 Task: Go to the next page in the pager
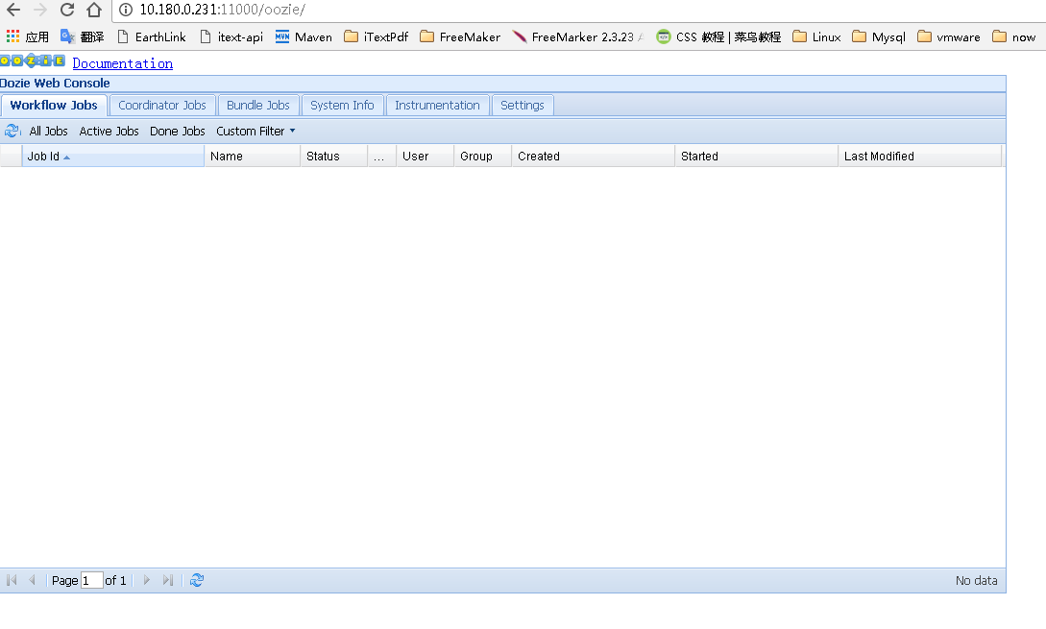(147, 580)
